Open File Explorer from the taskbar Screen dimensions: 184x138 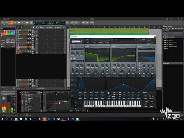click(x=16, y=119)
